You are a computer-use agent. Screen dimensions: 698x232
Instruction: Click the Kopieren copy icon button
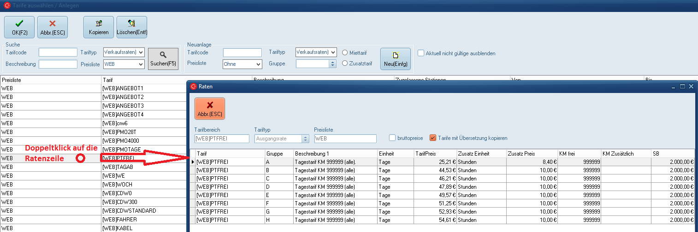[x=98, y=27]
